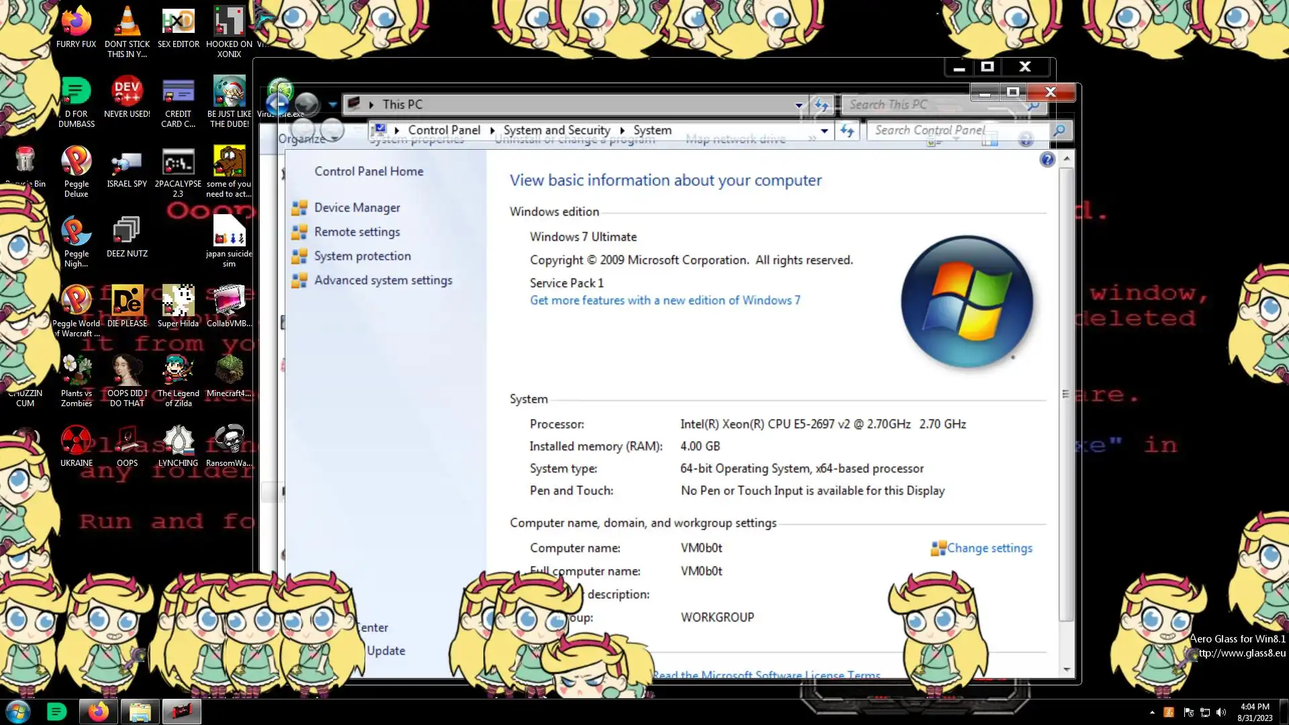Click the blue help question mark icon
Viewport: 1289px width, 725px height.
click(x=1047, y=160)
